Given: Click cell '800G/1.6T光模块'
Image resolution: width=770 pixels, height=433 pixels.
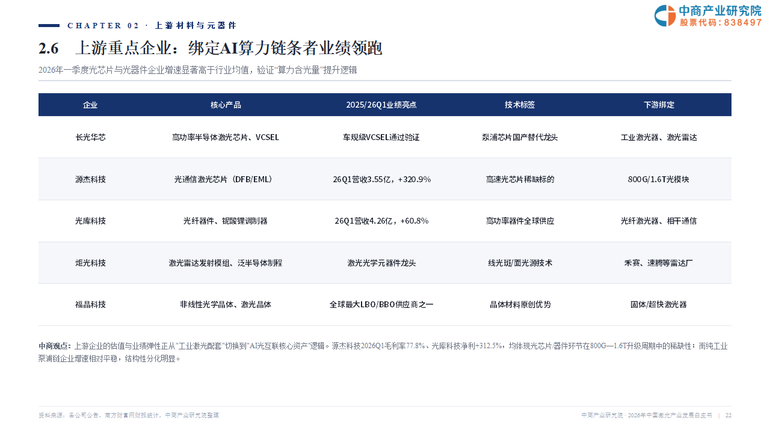Looking at the screenshot, I should pos(659,179).
